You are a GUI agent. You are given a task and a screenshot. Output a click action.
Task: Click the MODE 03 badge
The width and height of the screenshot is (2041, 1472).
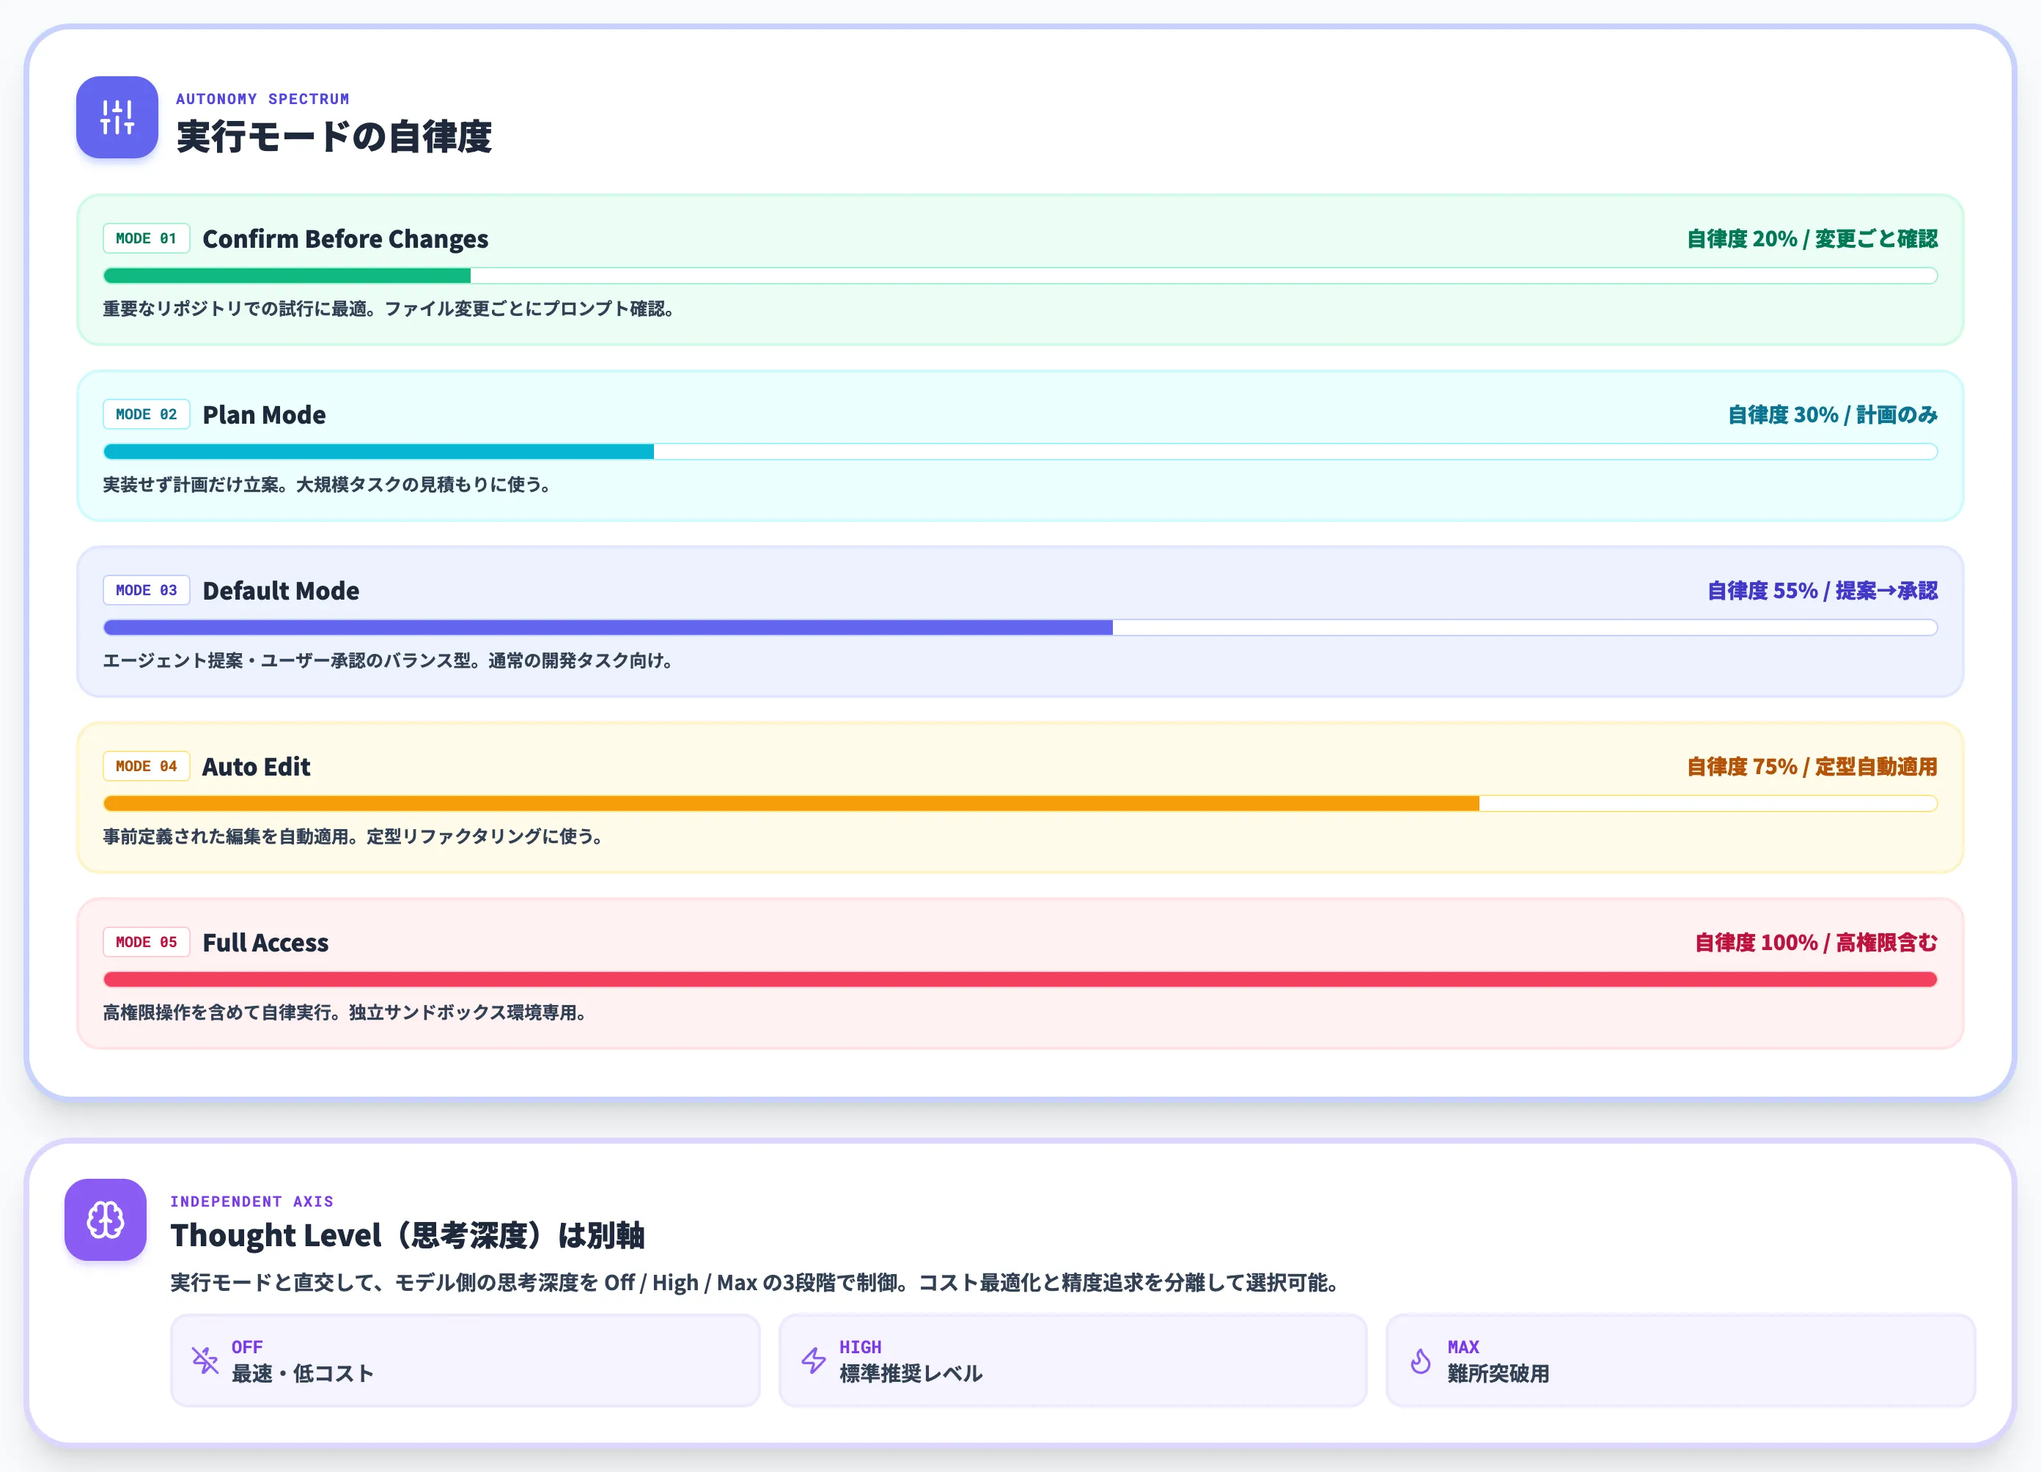[146, 590]
